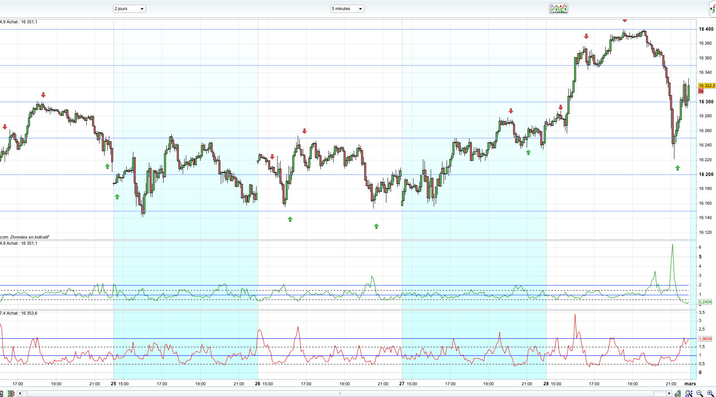The image size is (716, 397).
Task: Select the blue horizontal line at 16 300
Action: [x=348, y=102]
